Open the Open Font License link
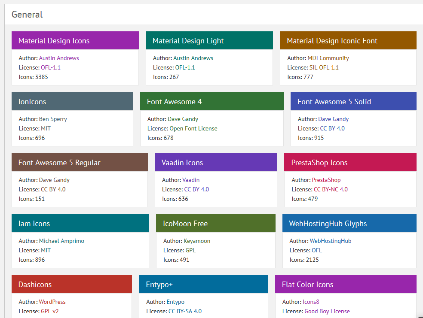 coord(193,128)
